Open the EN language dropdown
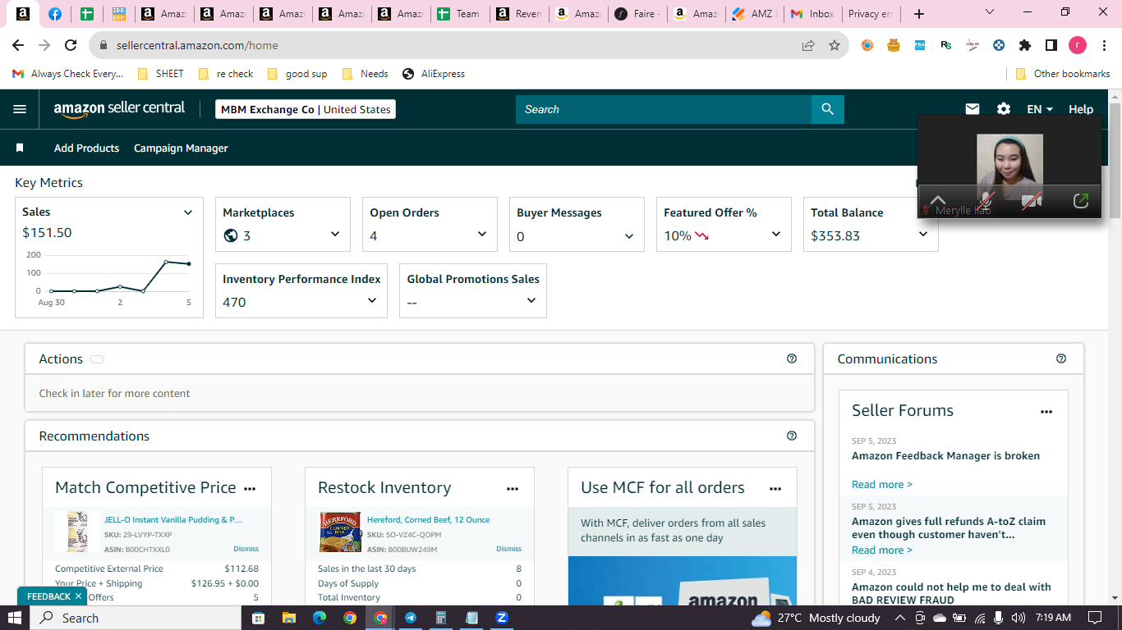The image size is (1122, 630). coord(1040,109)
